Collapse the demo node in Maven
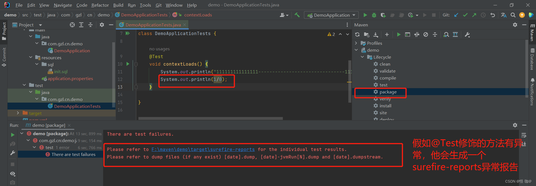This screenshot has height=186, width=536. tap(356, 50)
